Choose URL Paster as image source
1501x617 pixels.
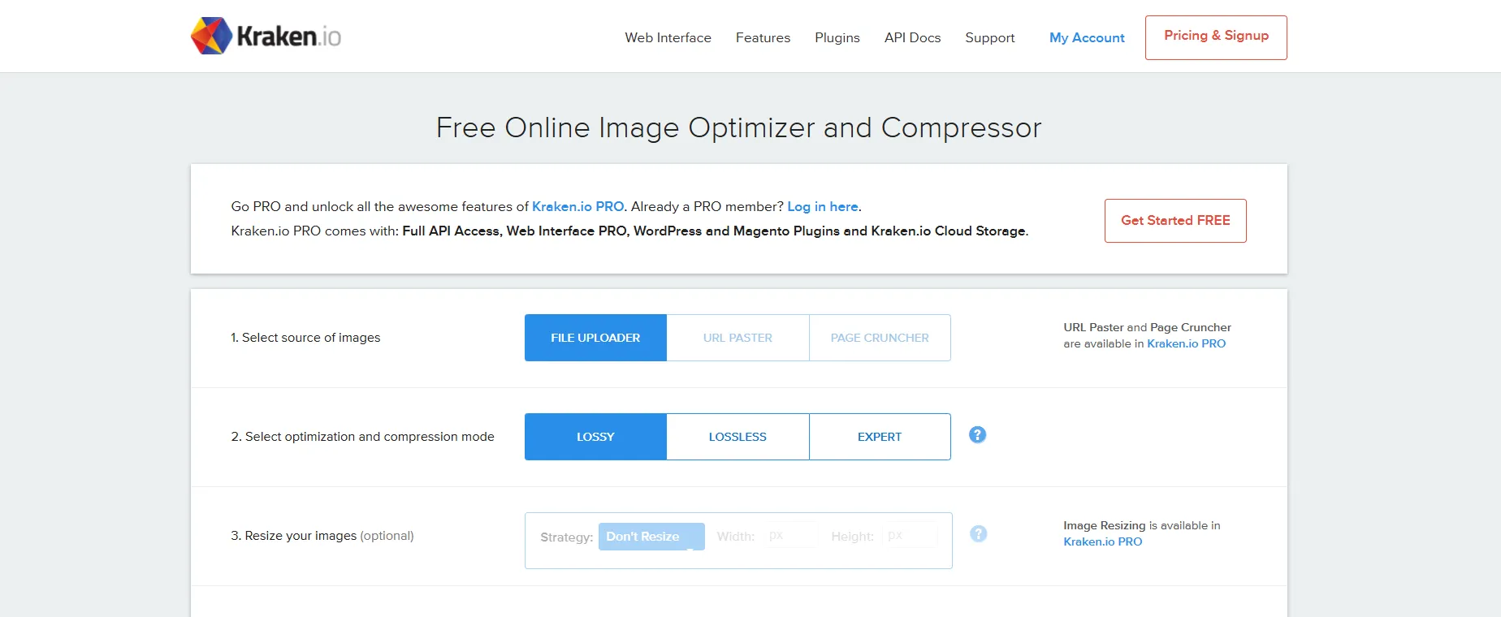coord(738,338)
